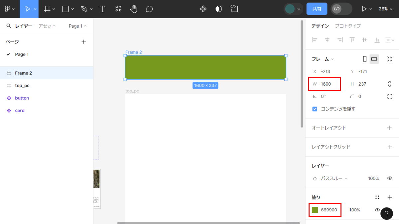Add オートレイアウト with plus button
Viewport: 399px width, 224px height.
[x=390, y=128]
